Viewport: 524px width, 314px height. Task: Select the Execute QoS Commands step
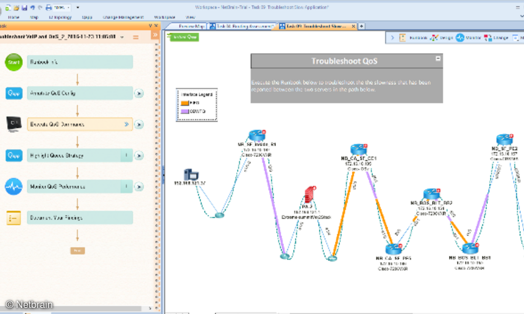coord(80,124)
